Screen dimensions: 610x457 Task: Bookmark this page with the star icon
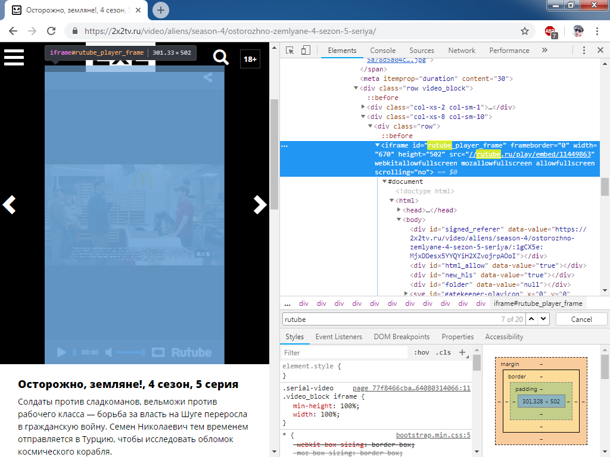coord(525,31)
